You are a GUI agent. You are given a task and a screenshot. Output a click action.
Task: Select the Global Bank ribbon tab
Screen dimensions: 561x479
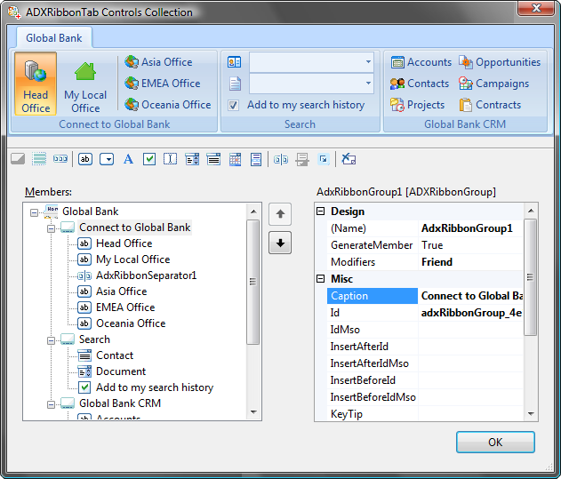[54, 38]
